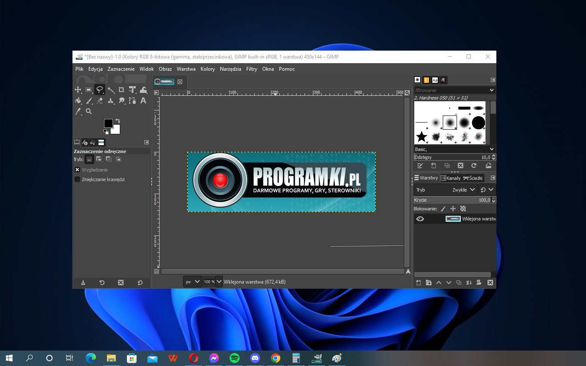Screen dimensions: 586x366
Task: Expand the px unit dropdown in status bar
Action: tap(193, 282)
